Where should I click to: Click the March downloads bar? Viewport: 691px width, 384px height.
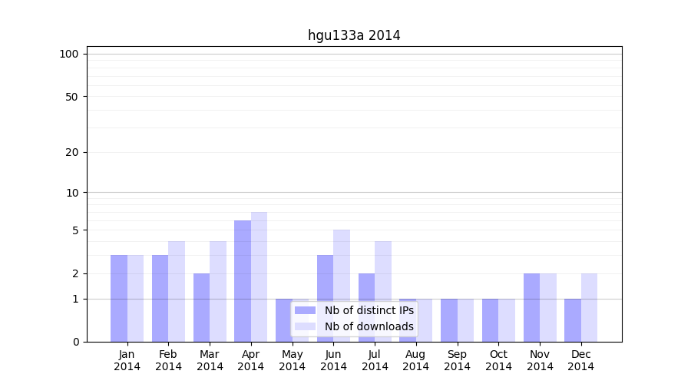[218, 291]
